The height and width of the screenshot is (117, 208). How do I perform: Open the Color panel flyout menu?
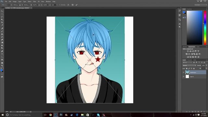(207, 9)
